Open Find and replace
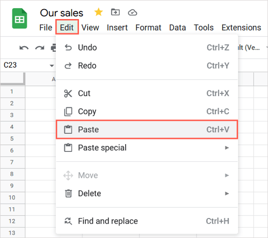The width and height of the screenshot is (268, 238). [147, 221]
